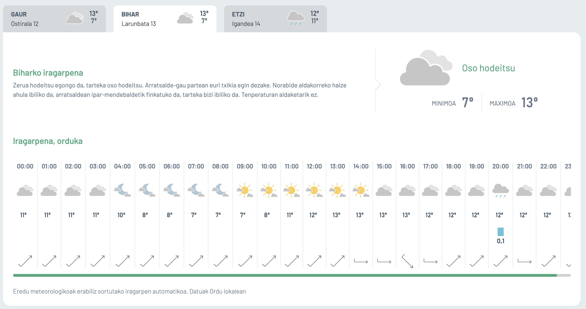Switch to the ETZI Igandea 14 tab
586x309 pixels.
(275, 19)
